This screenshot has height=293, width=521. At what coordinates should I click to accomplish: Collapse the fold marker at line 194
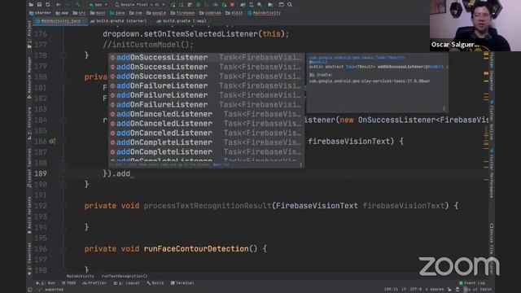pos(63,227)
